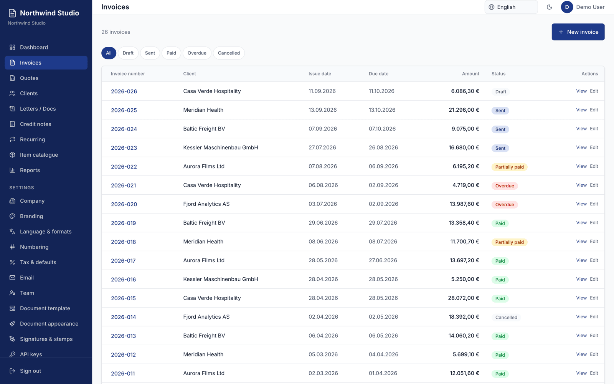Toggle dark mode moon icon

pos(549,7)
